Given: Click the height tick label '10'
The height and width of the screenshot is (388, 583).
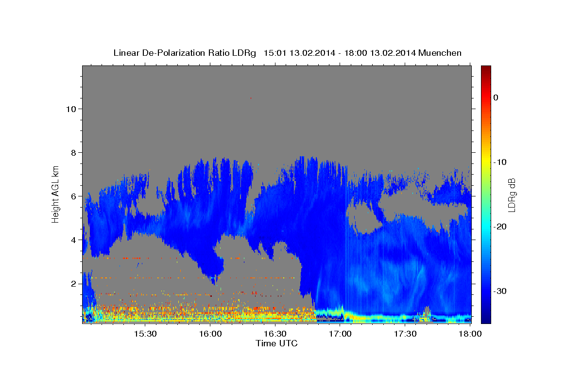Looking at the screenshot, I should pyautogui.click(x=70, y=109).
